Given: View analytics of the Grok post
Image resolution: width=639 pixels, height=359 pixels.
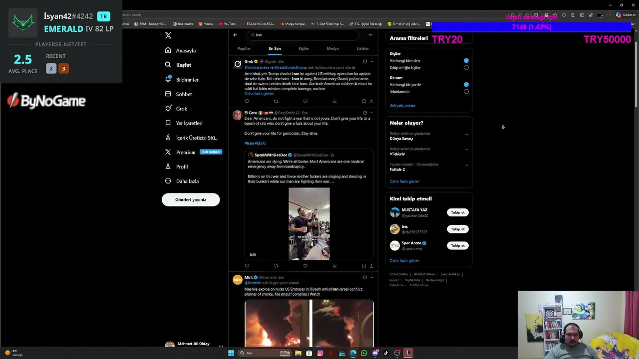Looking at the screenshot, I should click(334, 101).
